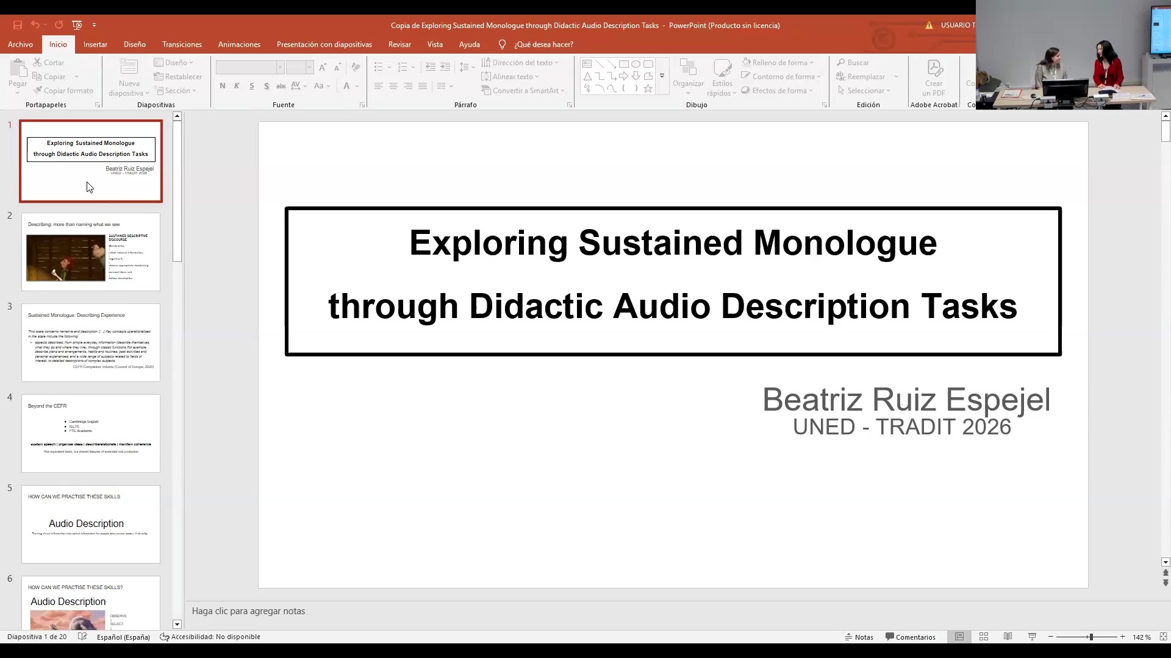This screenshot has width=1171, height=658.
Task: Click the Buscar button
Action: tap(853, 63)
